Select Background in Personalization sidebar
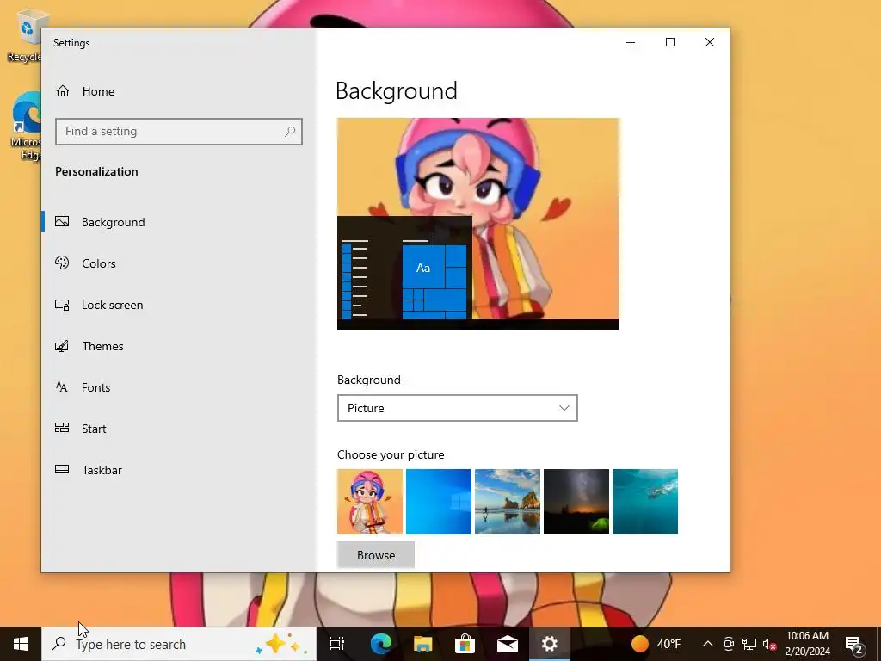This screenshot has width=881, height=661. pyautogui.click(x=179, y=222)
